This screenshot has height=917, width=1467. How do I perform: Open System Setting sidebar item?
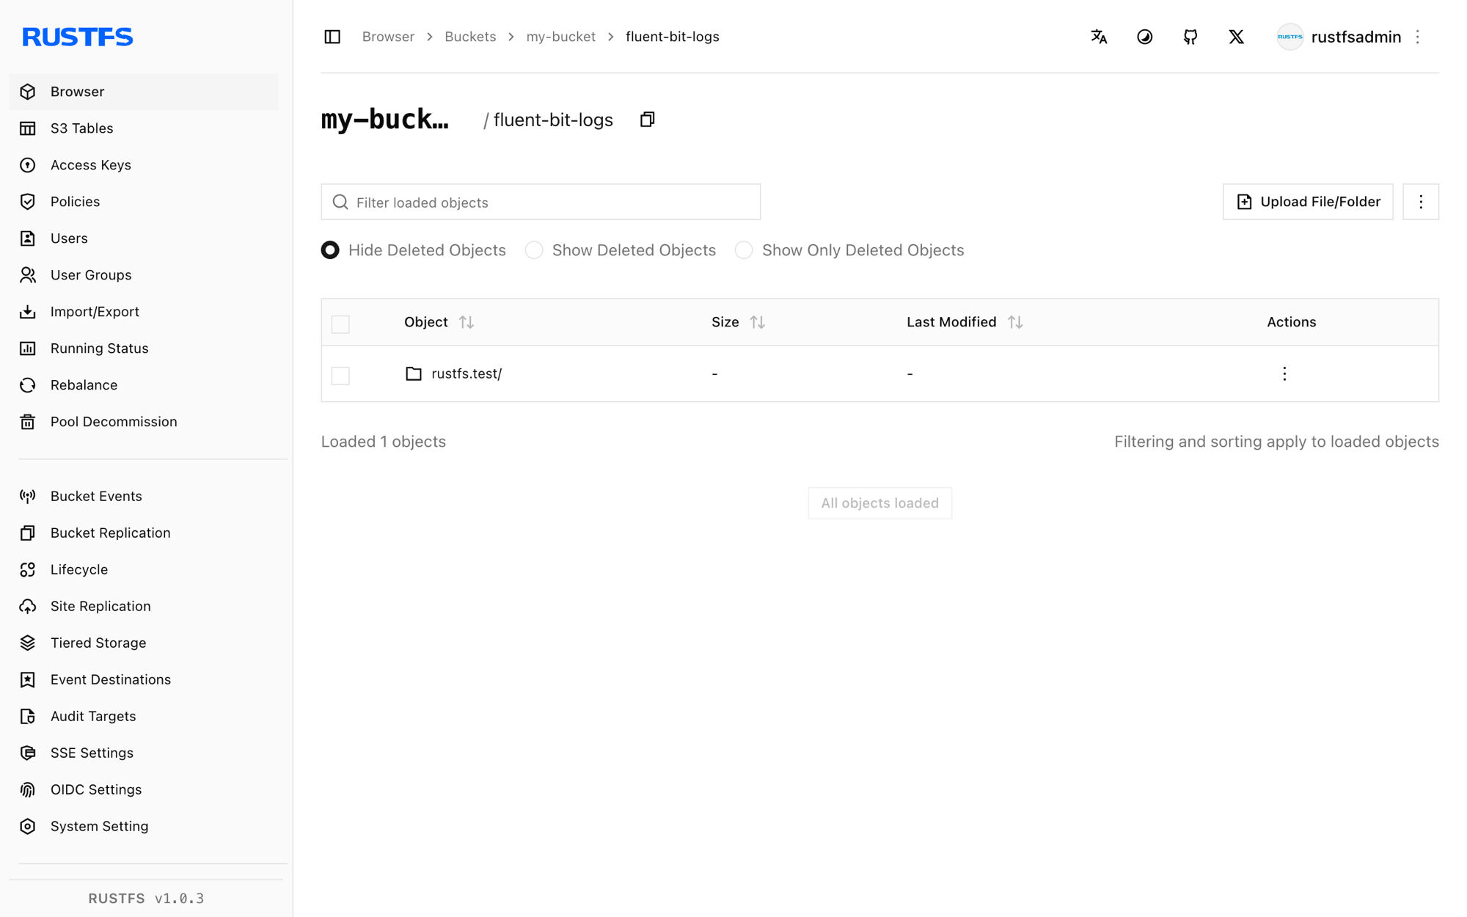click(144, 826)
